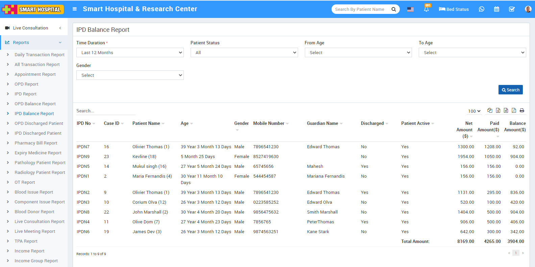This screenshot has height=267, width=535.
Task: Open the WhatsApp chat icon
Action: coord(482,9)
